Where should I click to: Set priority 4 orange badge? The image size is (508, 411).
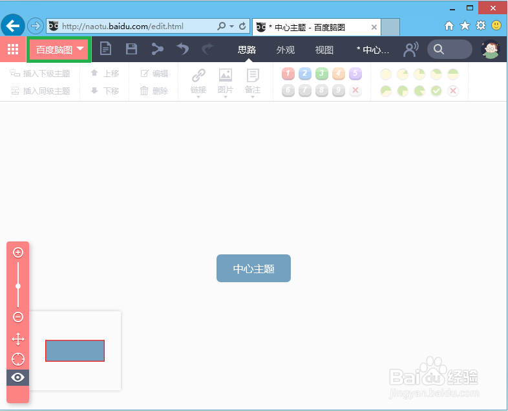tap(339, 74)
